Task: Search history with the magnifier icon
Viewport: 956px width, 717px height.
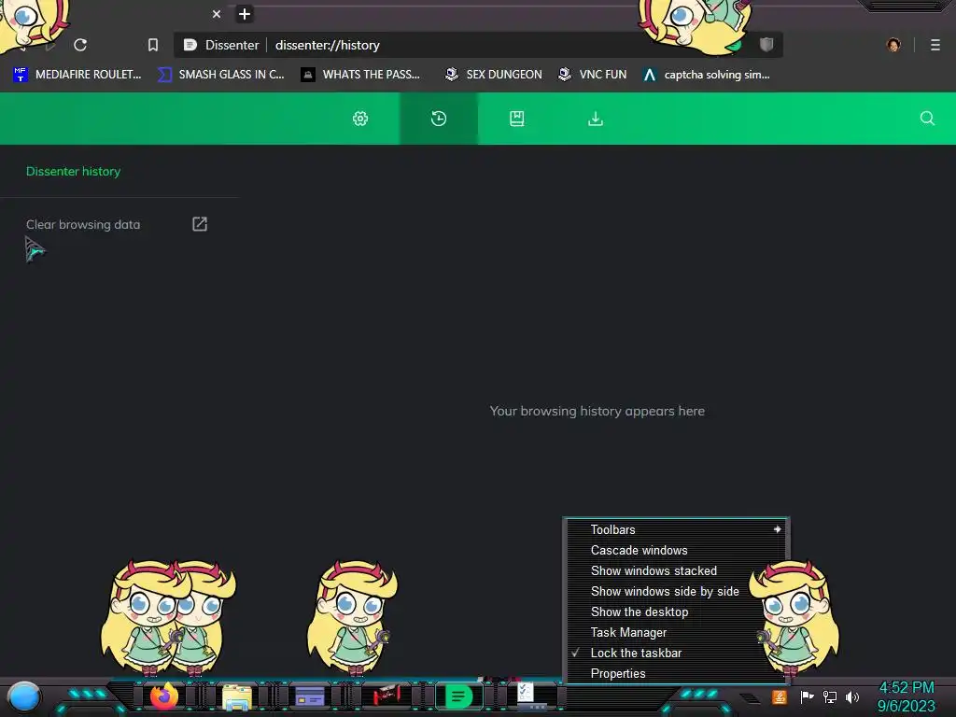Action: click(x=927, y=119)
